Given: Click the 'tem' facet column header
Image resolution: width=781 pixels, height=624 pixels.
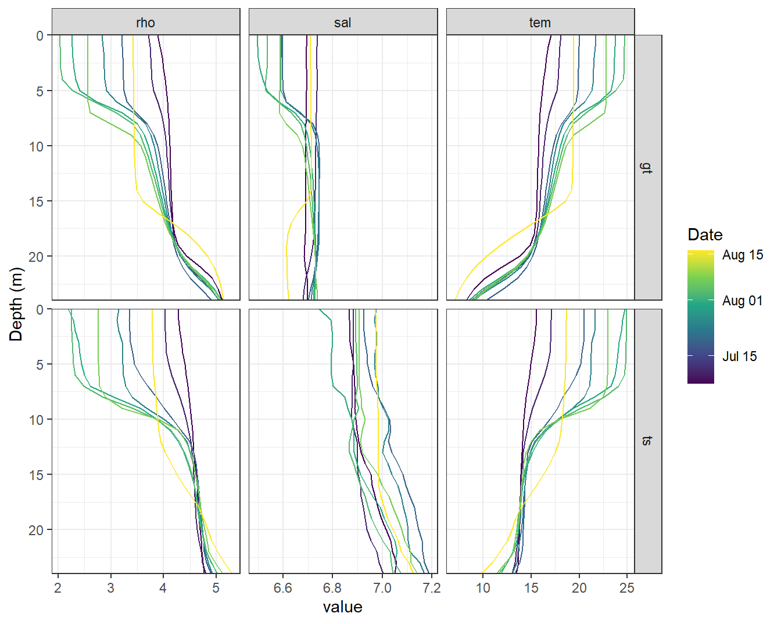Looking at the screenshot, I should pyautogui.click(x=540, y=22).
